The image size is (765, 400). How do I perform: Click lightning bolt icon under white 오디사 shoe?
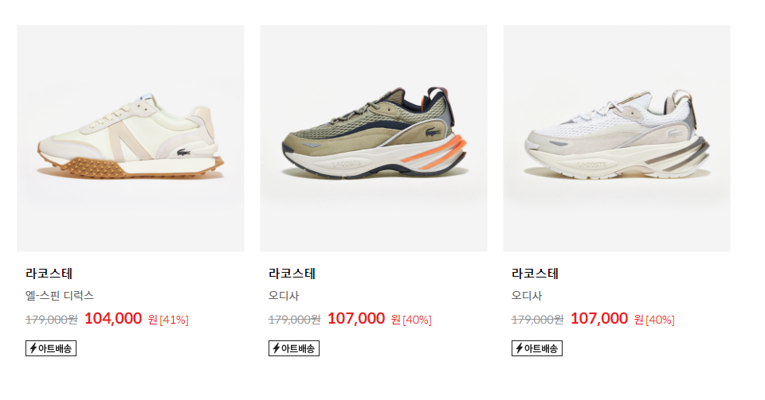click(519, 348)
